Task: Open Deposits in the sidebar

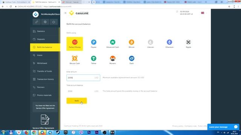Action: pyautogui.click(x=44, y=39)
